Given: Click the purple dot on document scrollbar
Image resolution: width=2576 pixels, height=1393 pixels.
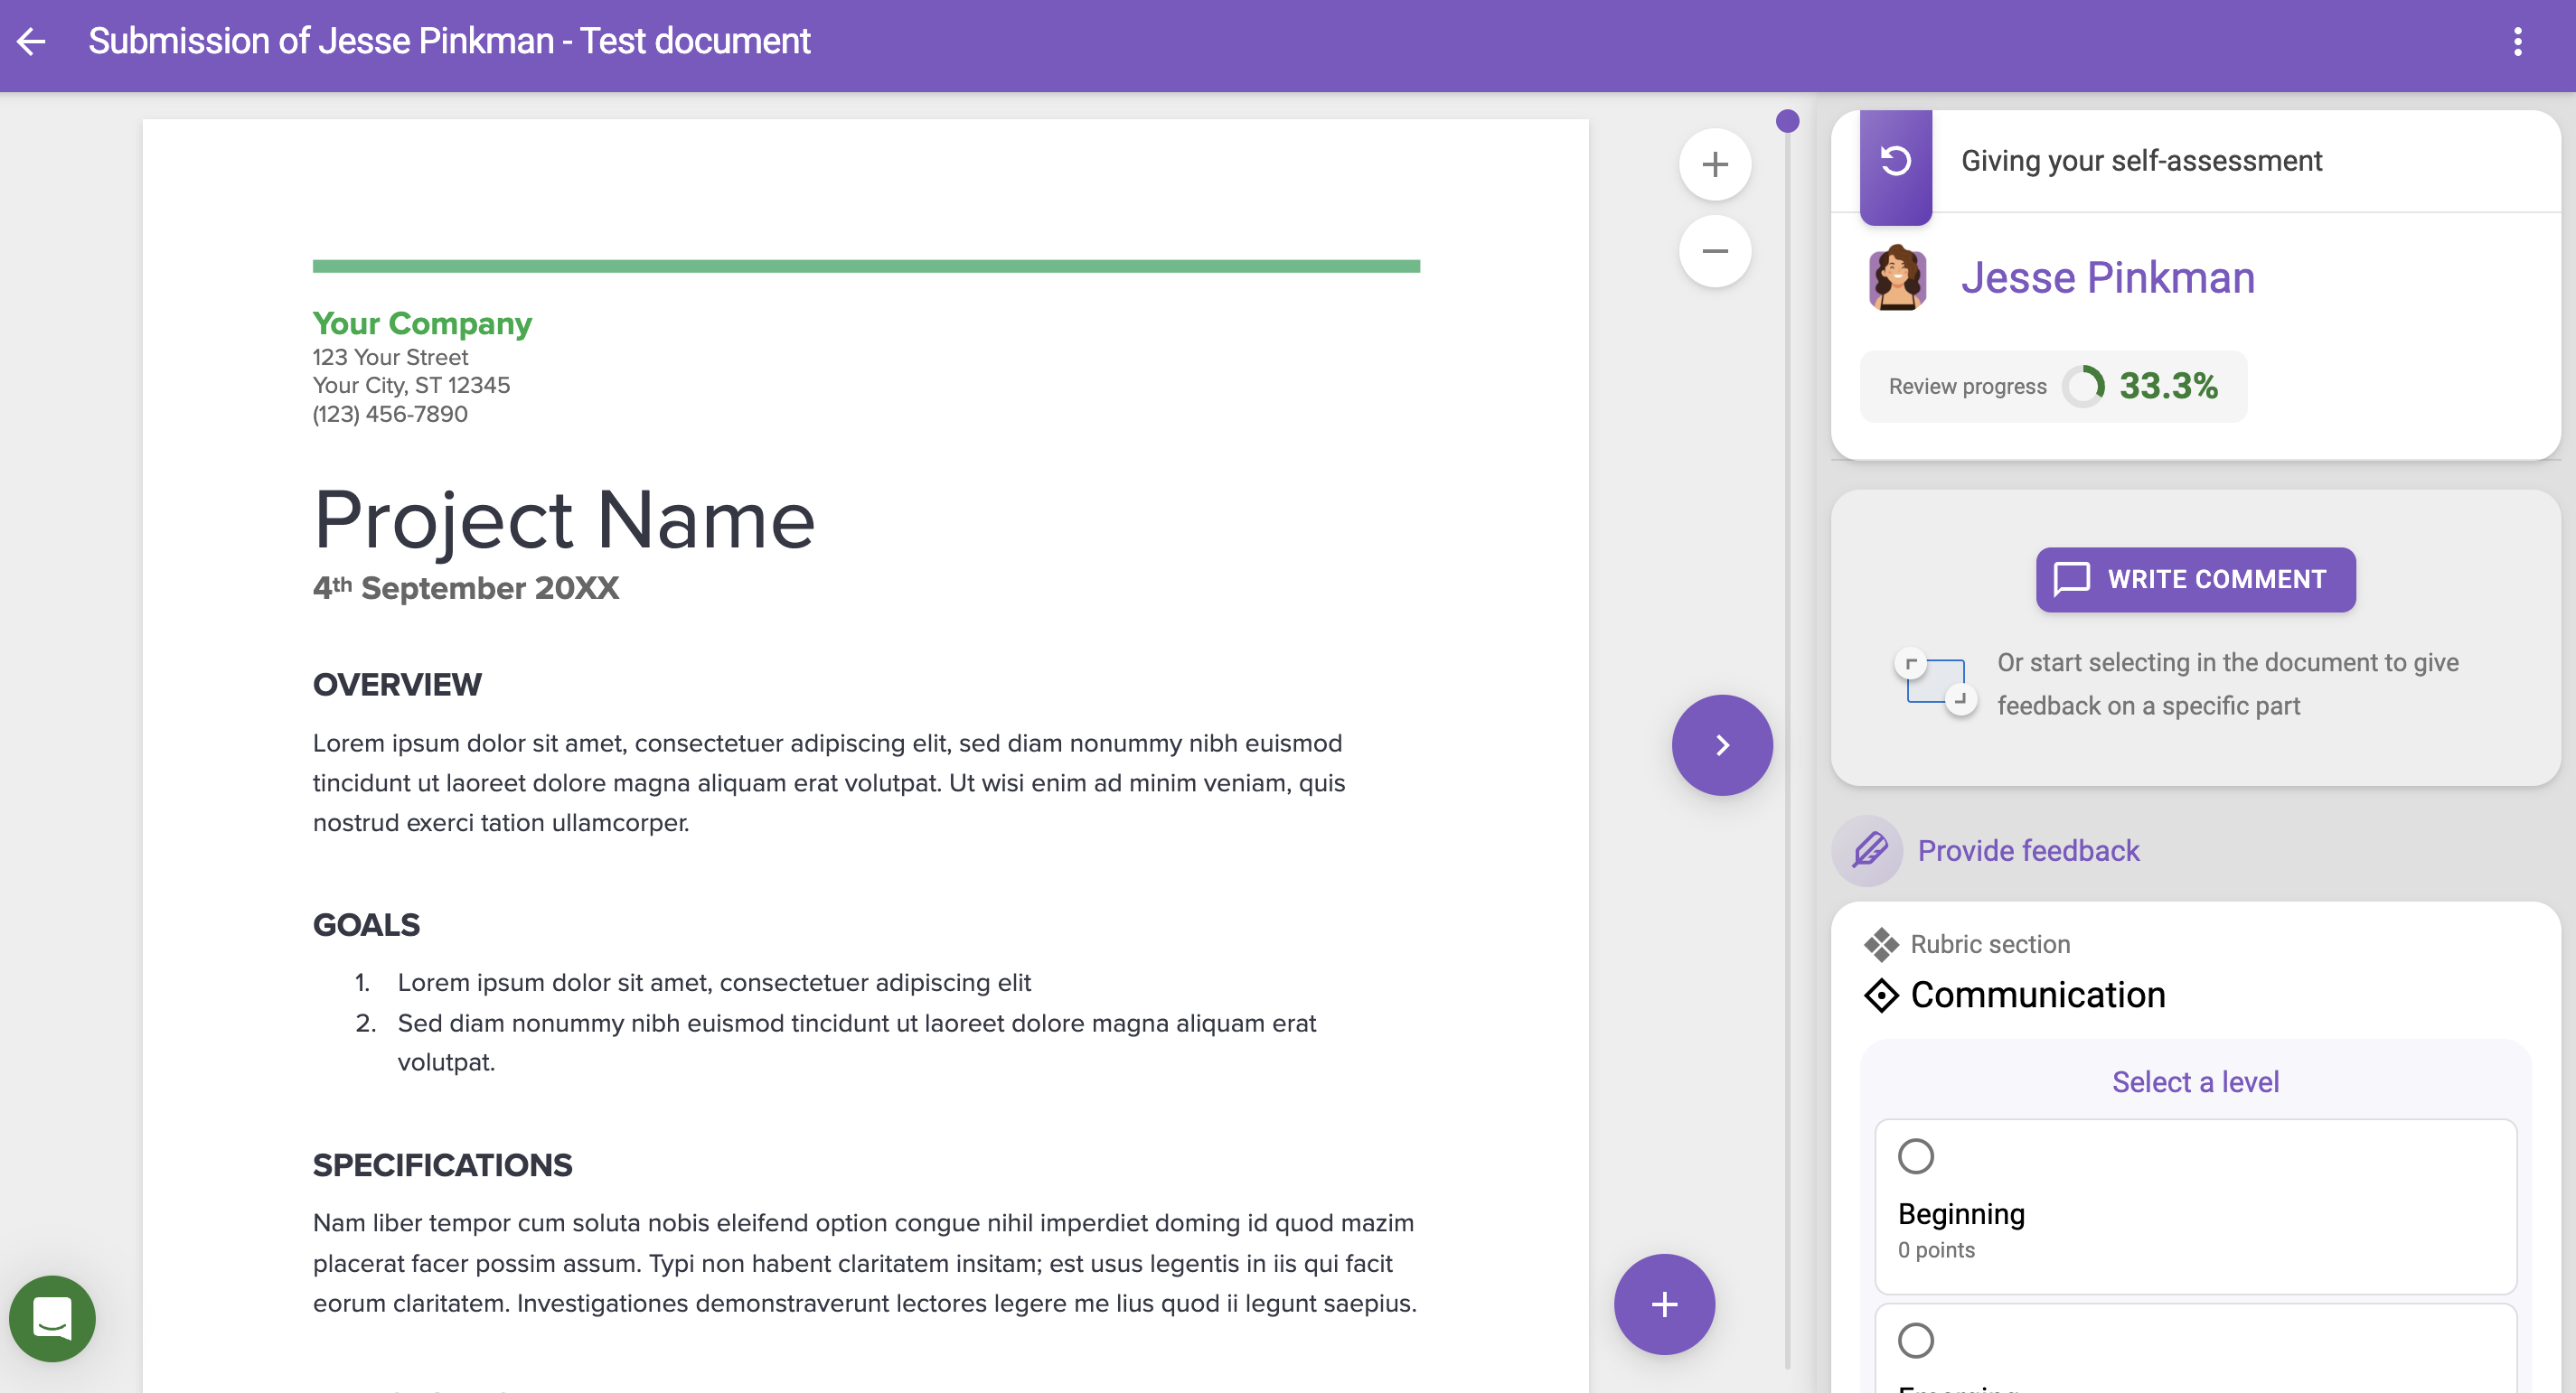Looking at the screenshot, I should (1787, 121).
